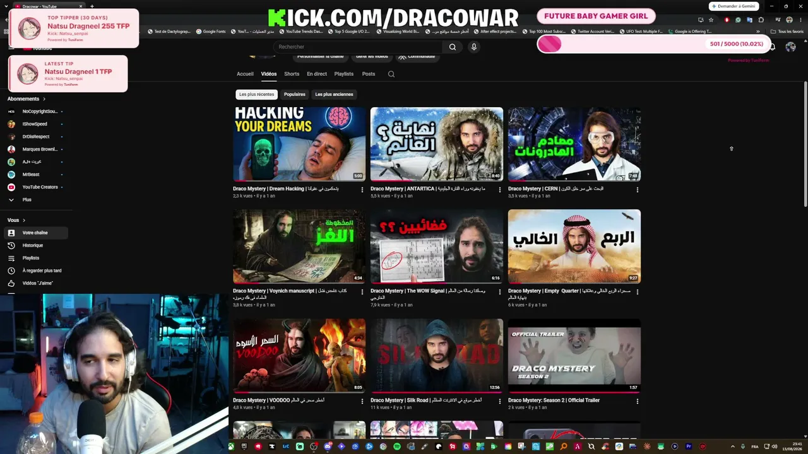Click the YouTube search field

[357, 47]
